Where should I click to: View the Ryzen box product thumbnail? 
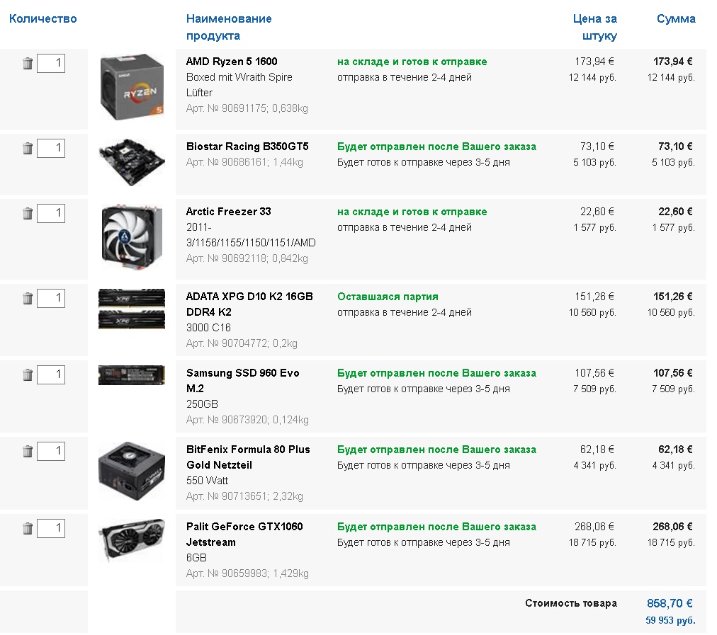coord(132,86)
